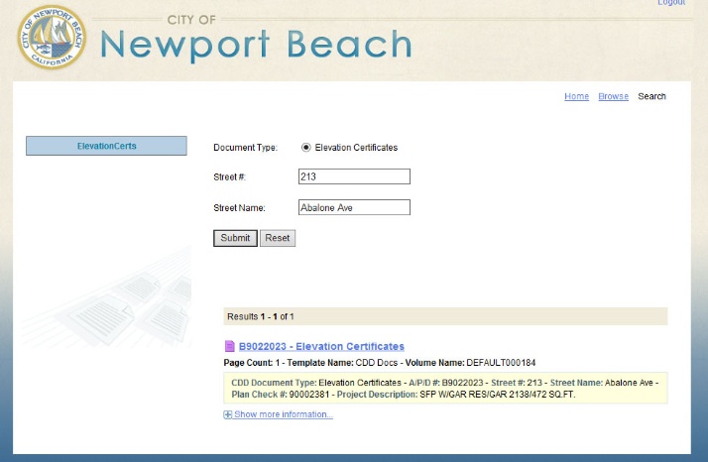Expand details using the plus icon
Image resolution: width=708 pixels, height=462 pixels.
(x=228, y=414)
